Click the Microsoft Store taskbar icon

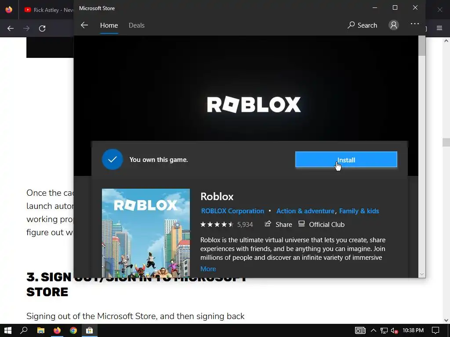90,330
